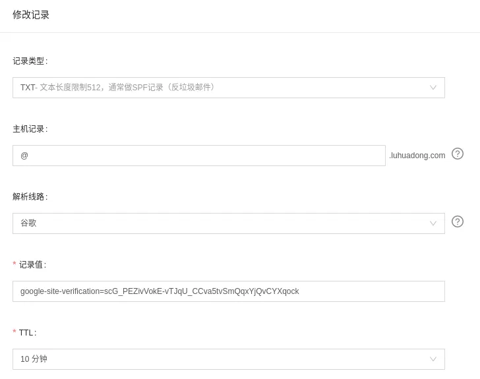Click the TTL field label
Screen dimensions: 480x379
click(x=27, y=333)
